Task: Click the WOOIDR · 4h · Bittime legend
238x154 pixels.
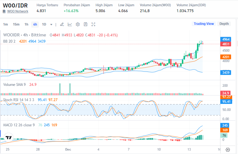Action: click(x=25, y=35)
